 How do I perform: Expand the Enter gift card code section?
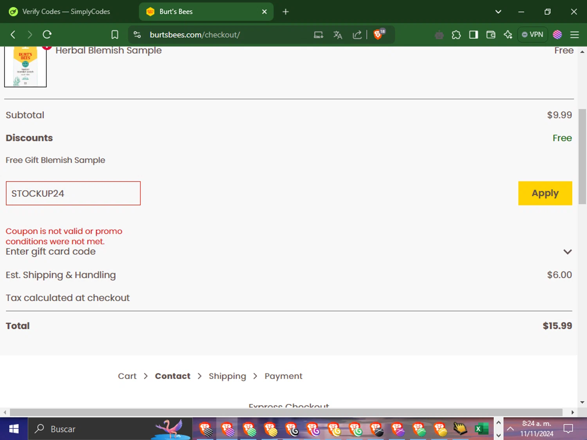(567, 252)
